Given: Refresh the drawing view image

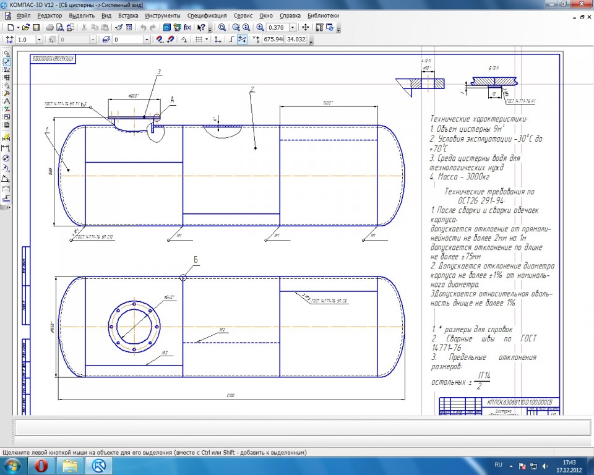Looking at the screenshot, I should click(x=330, y=27).
